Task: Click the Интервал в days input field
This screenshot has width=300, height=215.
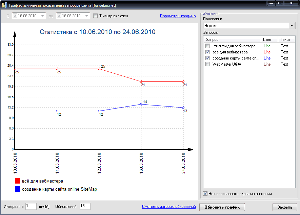Action: coord(31,206)
